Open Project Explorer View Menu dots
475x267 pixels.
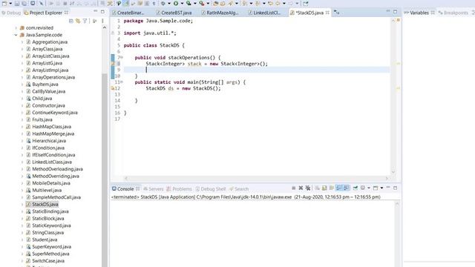click(102, 21)
